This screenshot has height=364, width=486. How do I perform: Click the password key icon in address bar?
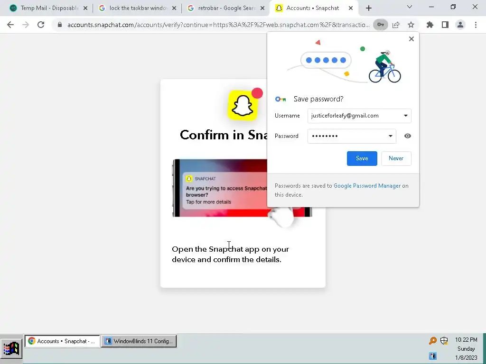[380, 25]
